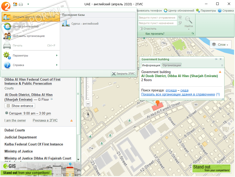Open the 'Judicial Department' result
The image size is (235, 177).
pos(21,137)
